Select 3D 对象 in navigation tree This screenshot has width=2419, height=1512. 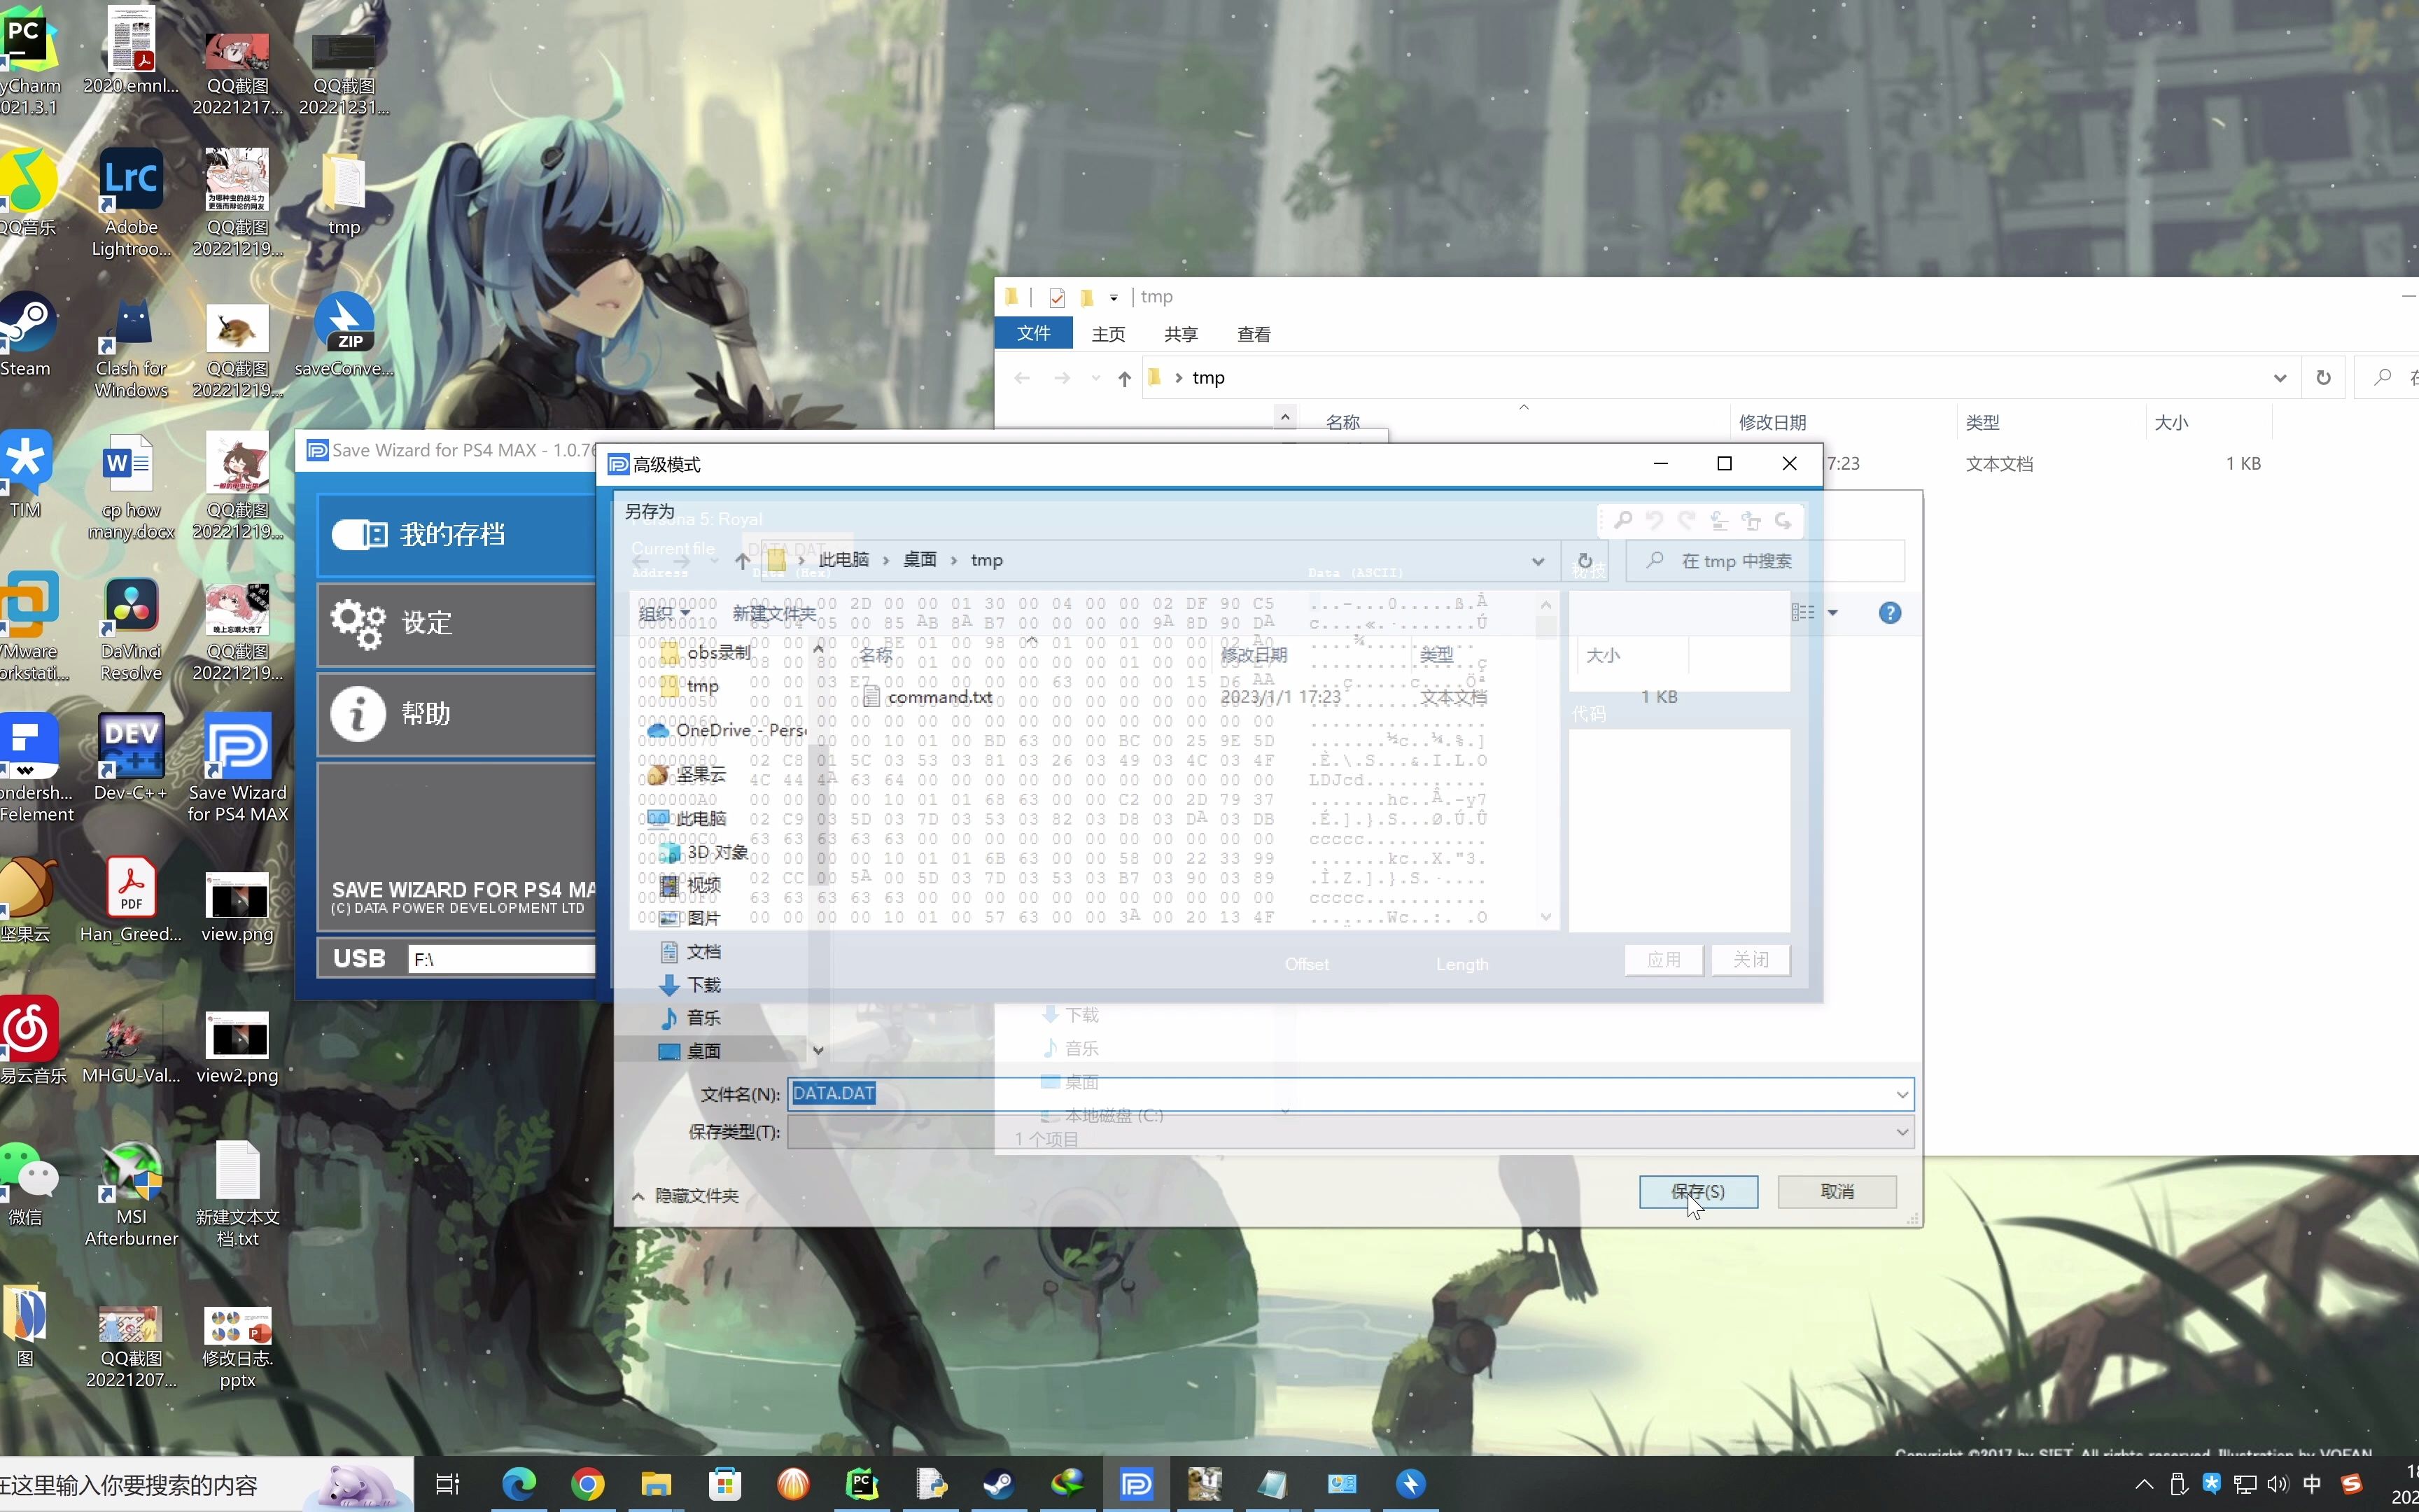coord(703,852)
